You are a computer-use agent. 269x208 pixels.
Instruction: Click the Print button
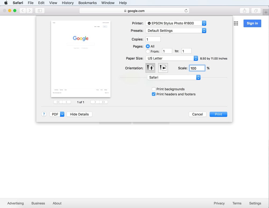pyautogui.click(x=218, y=114)
